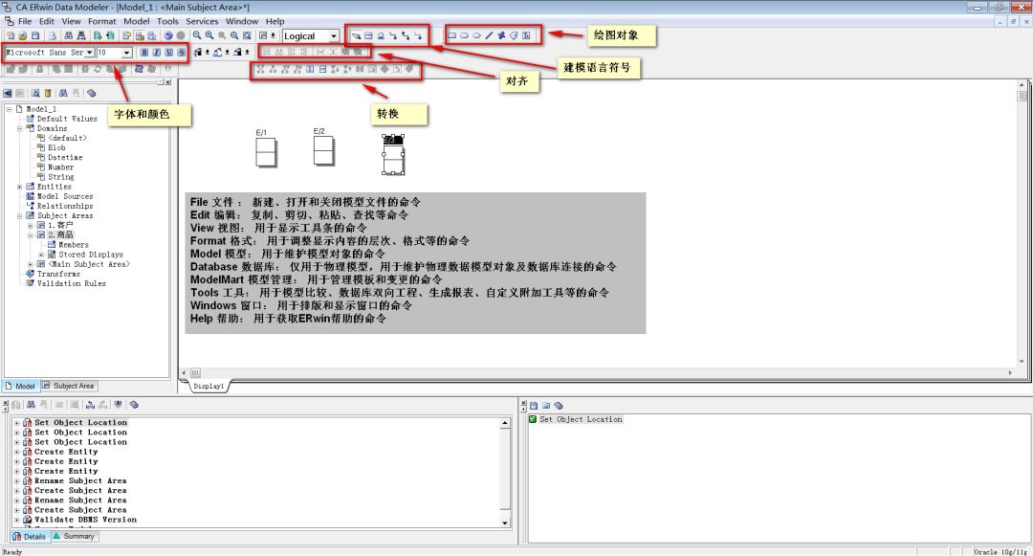This screenshot has width=1033, height=556.
Task: Click the Underline formatting icon
Action: pyautogui.click(x=168, y=52)
